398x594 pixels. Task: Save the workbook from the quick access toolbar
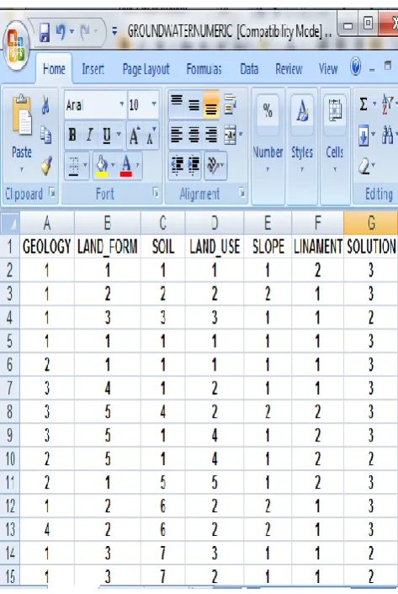[45, 32]
